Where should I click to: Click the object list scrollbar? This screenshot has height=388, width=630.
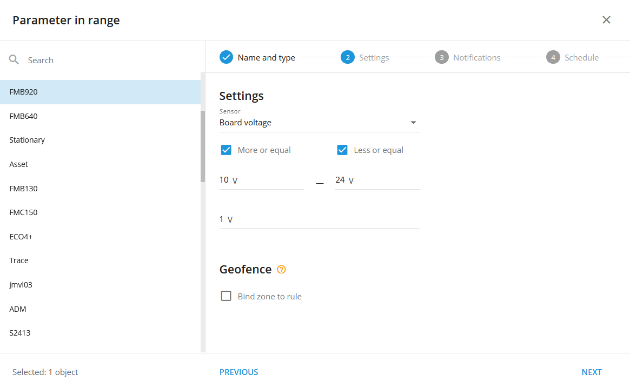click(203, 146)
